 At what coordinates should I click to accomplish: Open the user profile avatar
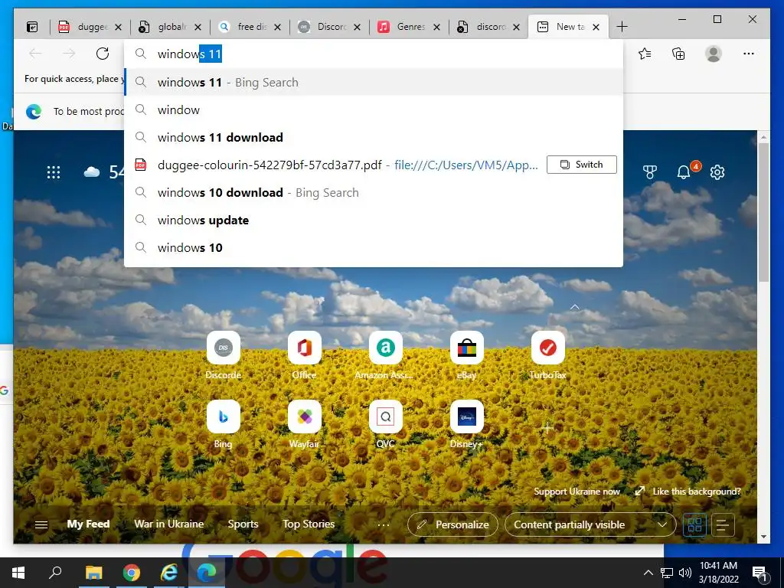tap(714, 54)
